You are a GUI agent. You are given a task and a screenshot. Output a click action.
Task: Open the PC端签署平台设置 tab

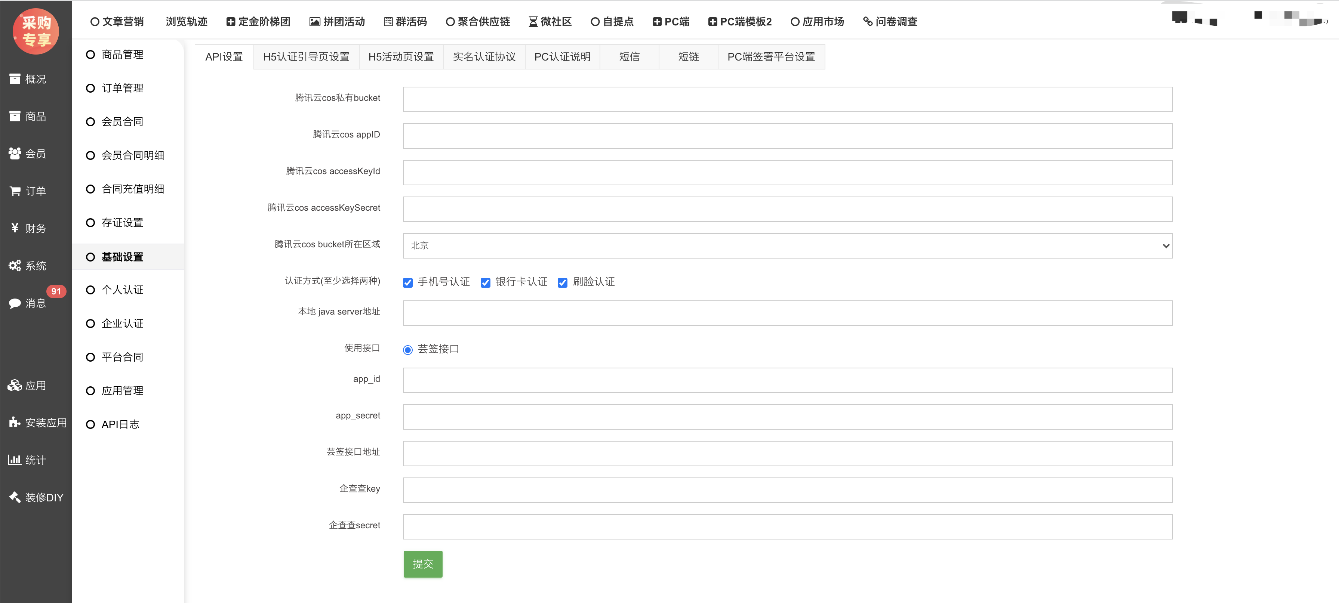771,57
